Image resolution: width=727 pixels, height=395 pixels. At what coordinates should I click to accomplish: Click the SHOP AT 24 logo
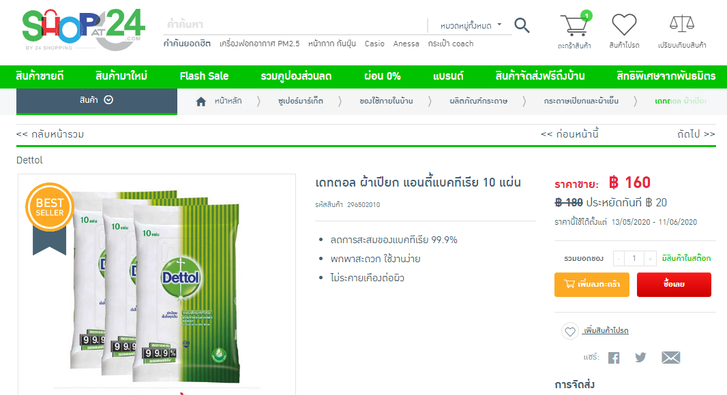click(x=84, y=29)
